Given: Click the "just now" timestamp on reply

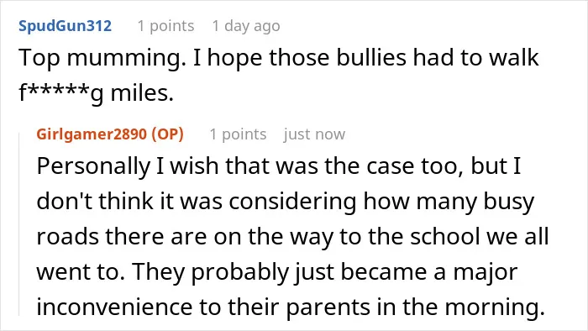Looking at the screenshot, I should [314, 134].
